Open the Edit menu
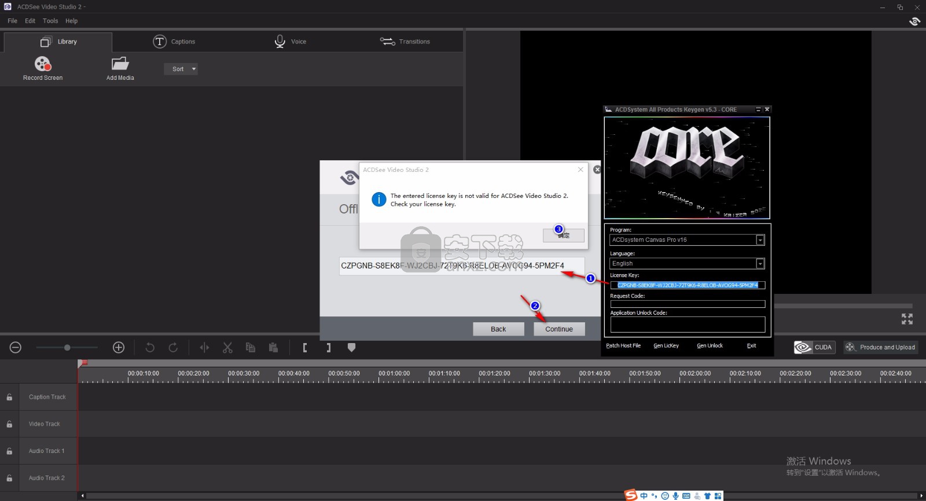926x501 pixels. (x=30, y=21)
